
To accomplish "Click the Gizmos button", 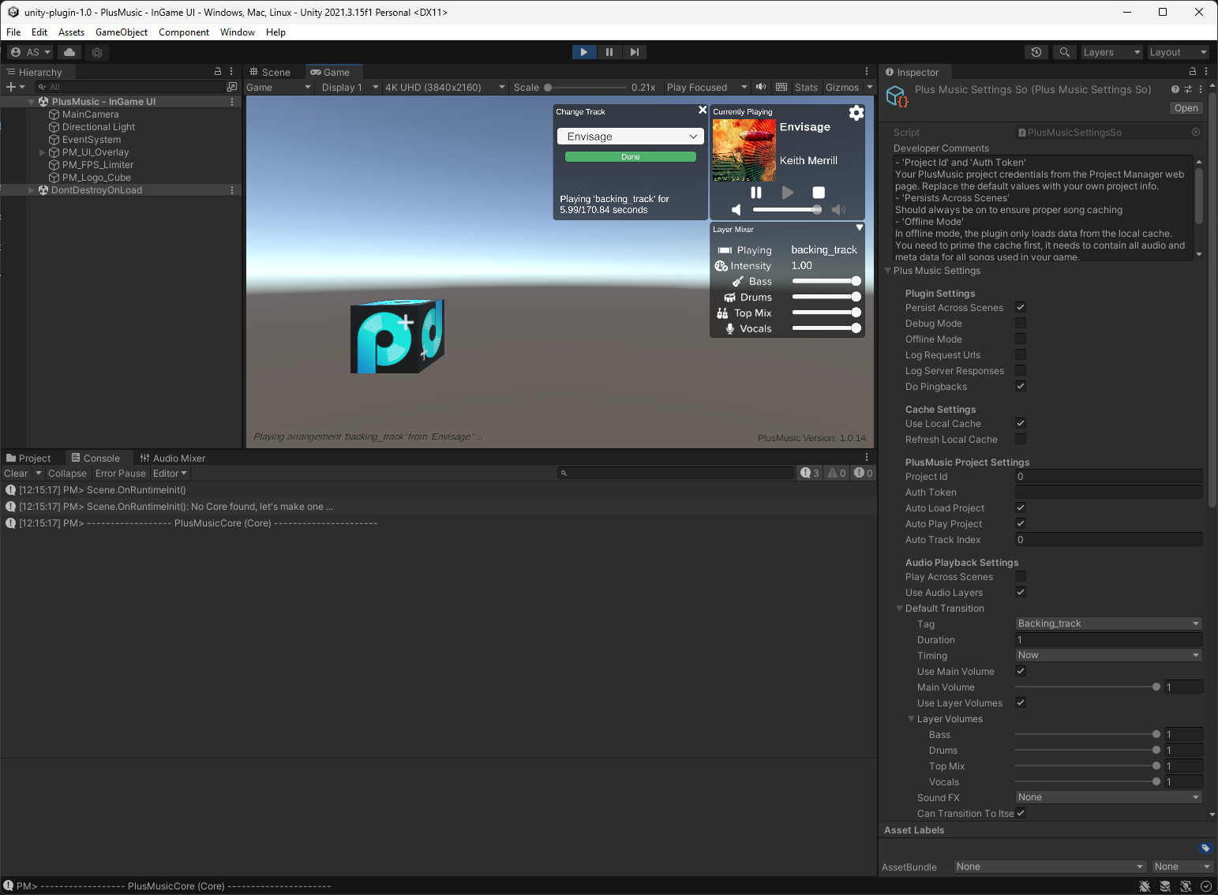I will (841, 87).
